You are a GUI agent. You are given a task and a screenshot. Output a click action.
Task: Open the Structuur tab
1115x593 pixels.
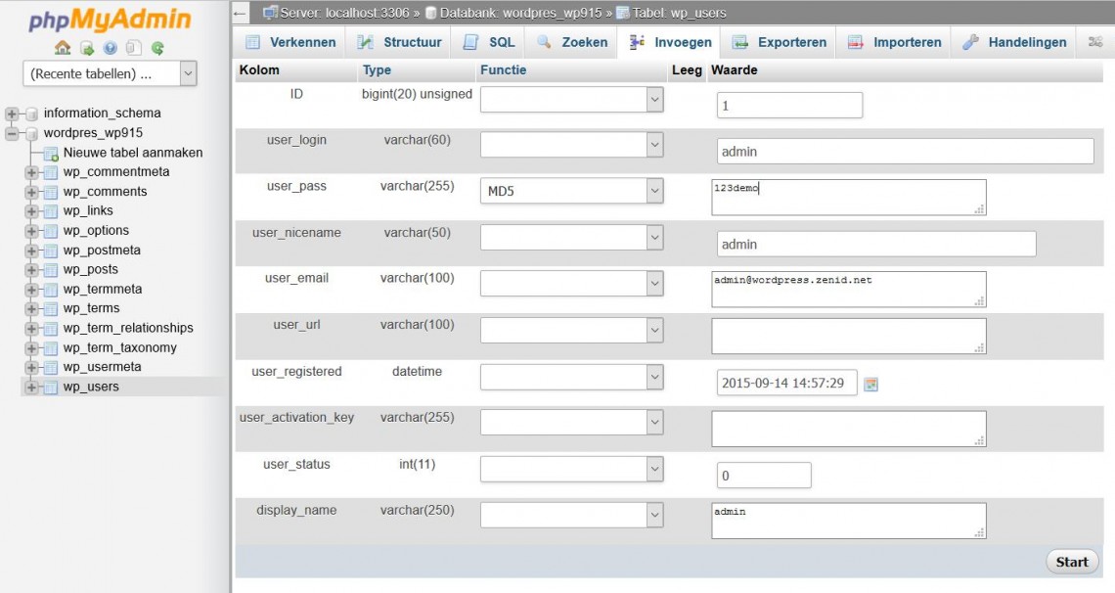pos(399,42)
